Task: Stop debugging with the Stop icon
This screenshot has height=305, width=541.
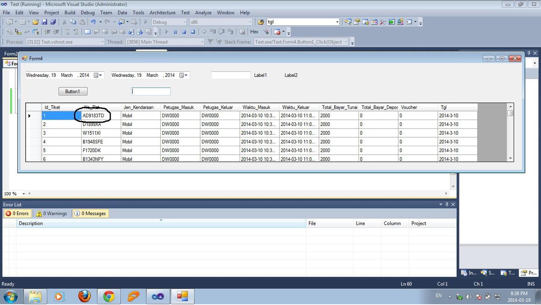Action: pos(184,32)
